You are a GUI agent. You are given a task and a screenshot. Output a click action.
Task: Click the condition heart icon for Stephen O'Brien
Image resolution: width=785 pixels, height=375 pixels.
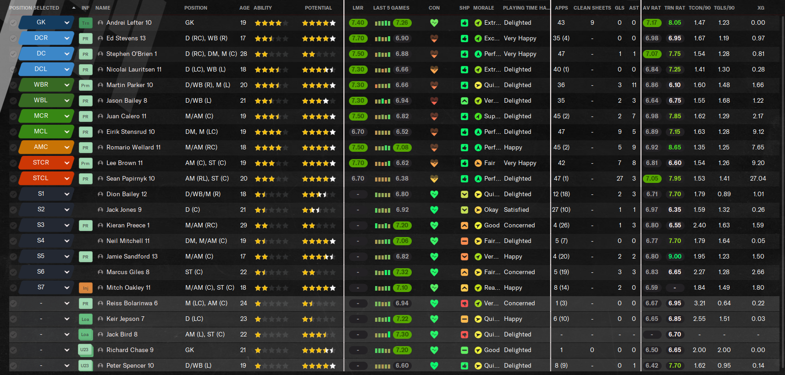coord(434,54)
